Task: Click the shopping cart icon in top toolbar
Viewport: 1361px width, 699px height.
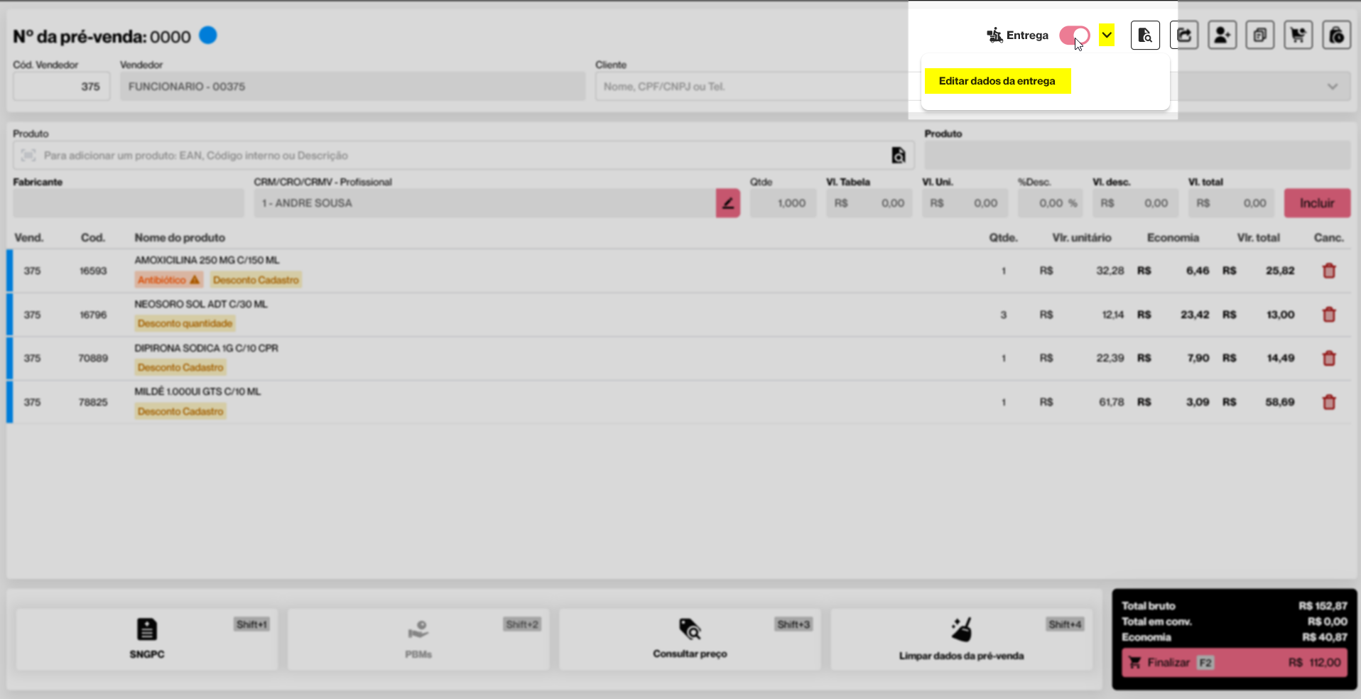Action: pos(1298,36)
